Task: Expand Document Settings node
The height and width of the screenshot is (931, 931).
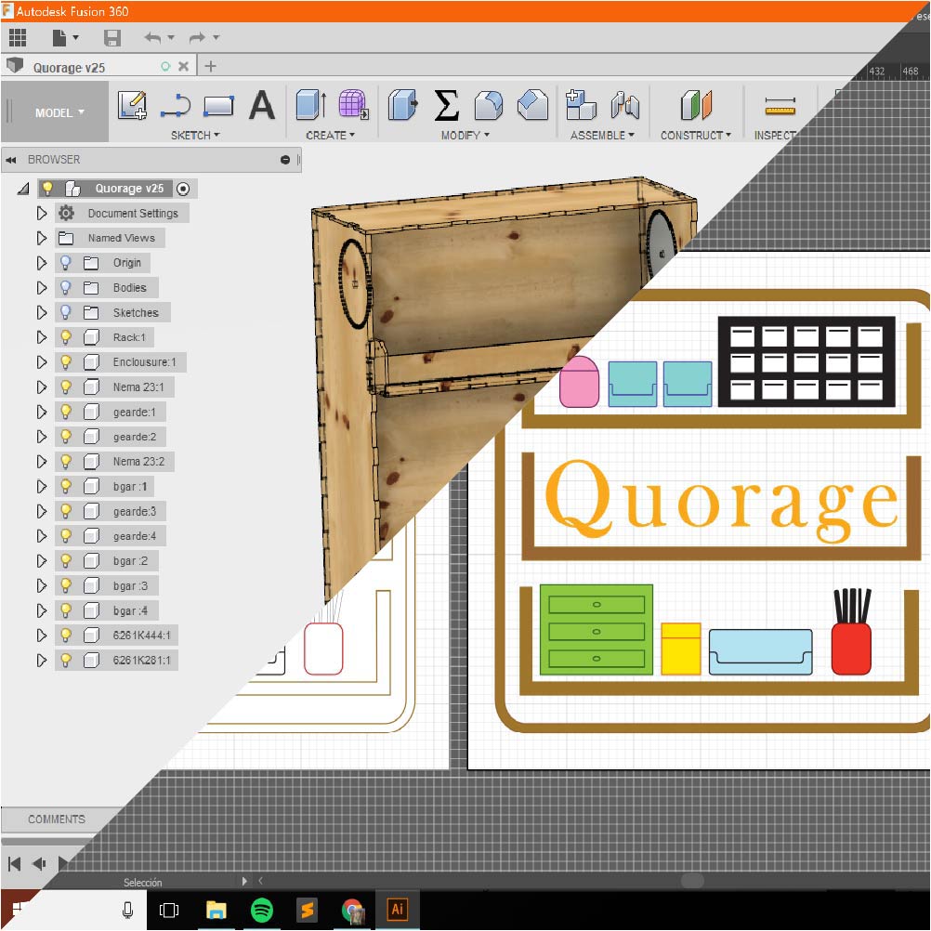Action: click(42, 213)
